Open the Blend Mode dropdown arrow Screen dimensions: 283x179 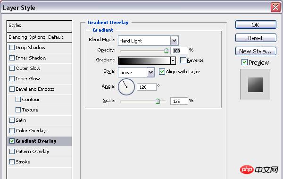[174, 41]
